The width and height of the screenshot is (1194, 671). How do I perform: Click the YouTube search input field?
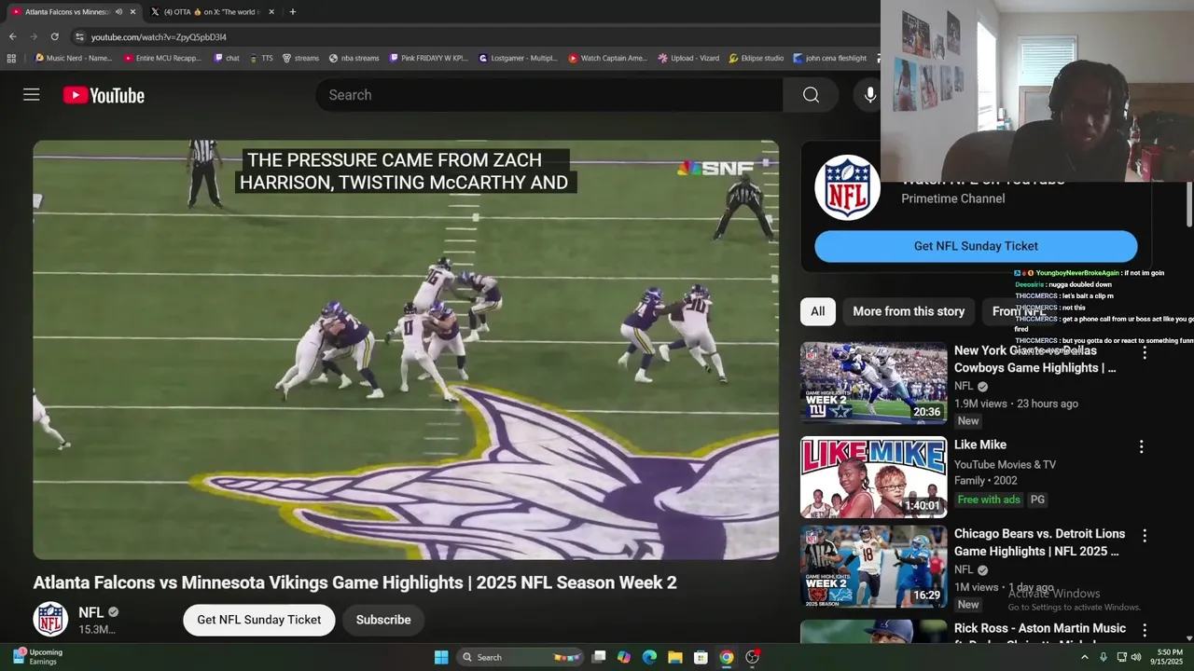pos(550,95)
